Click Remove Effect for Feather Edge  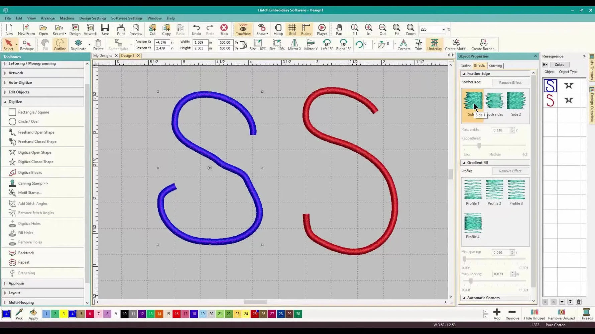pyautogui.click(x=510, y=82)
